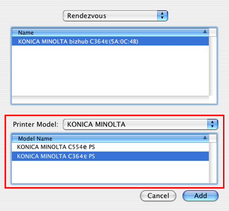This screenshot has height=211, width=229.
Task: Select the KONICA MINOLTA bizhub C364e(5A:0C:4B) printer
Action: pyautogui.click(x=110, y=41)
